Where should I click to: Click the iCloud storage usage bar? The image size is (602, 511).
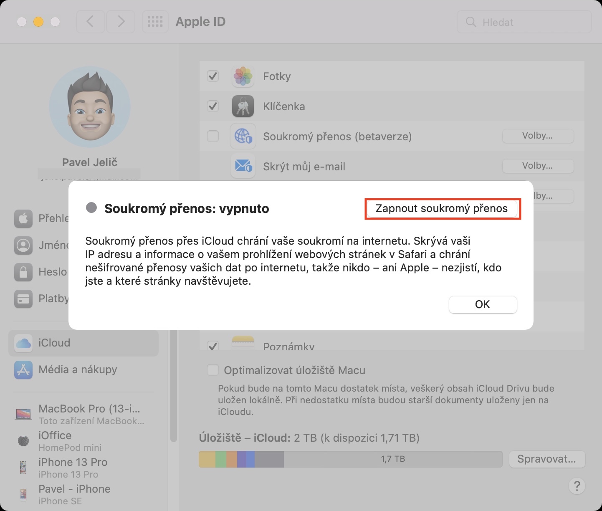tap(351, 459)
